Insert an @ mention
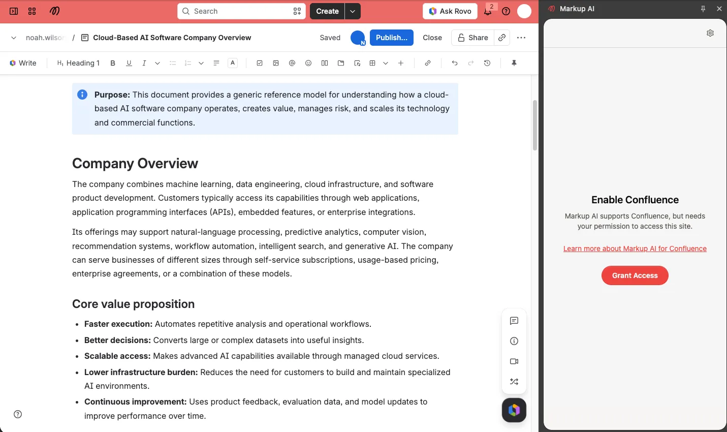Image resolution: width=727 pixels, height=432 pixels. [x=292, y=63]
